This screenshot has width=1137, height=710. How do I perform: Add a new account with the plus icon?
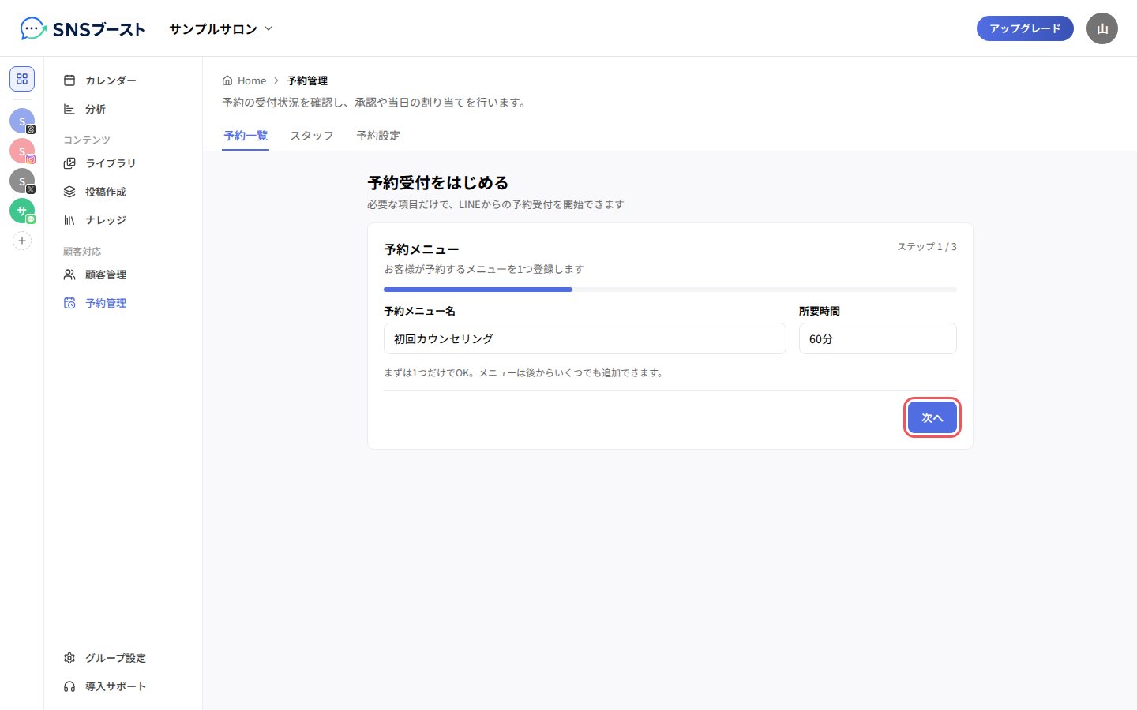(22, 241)
